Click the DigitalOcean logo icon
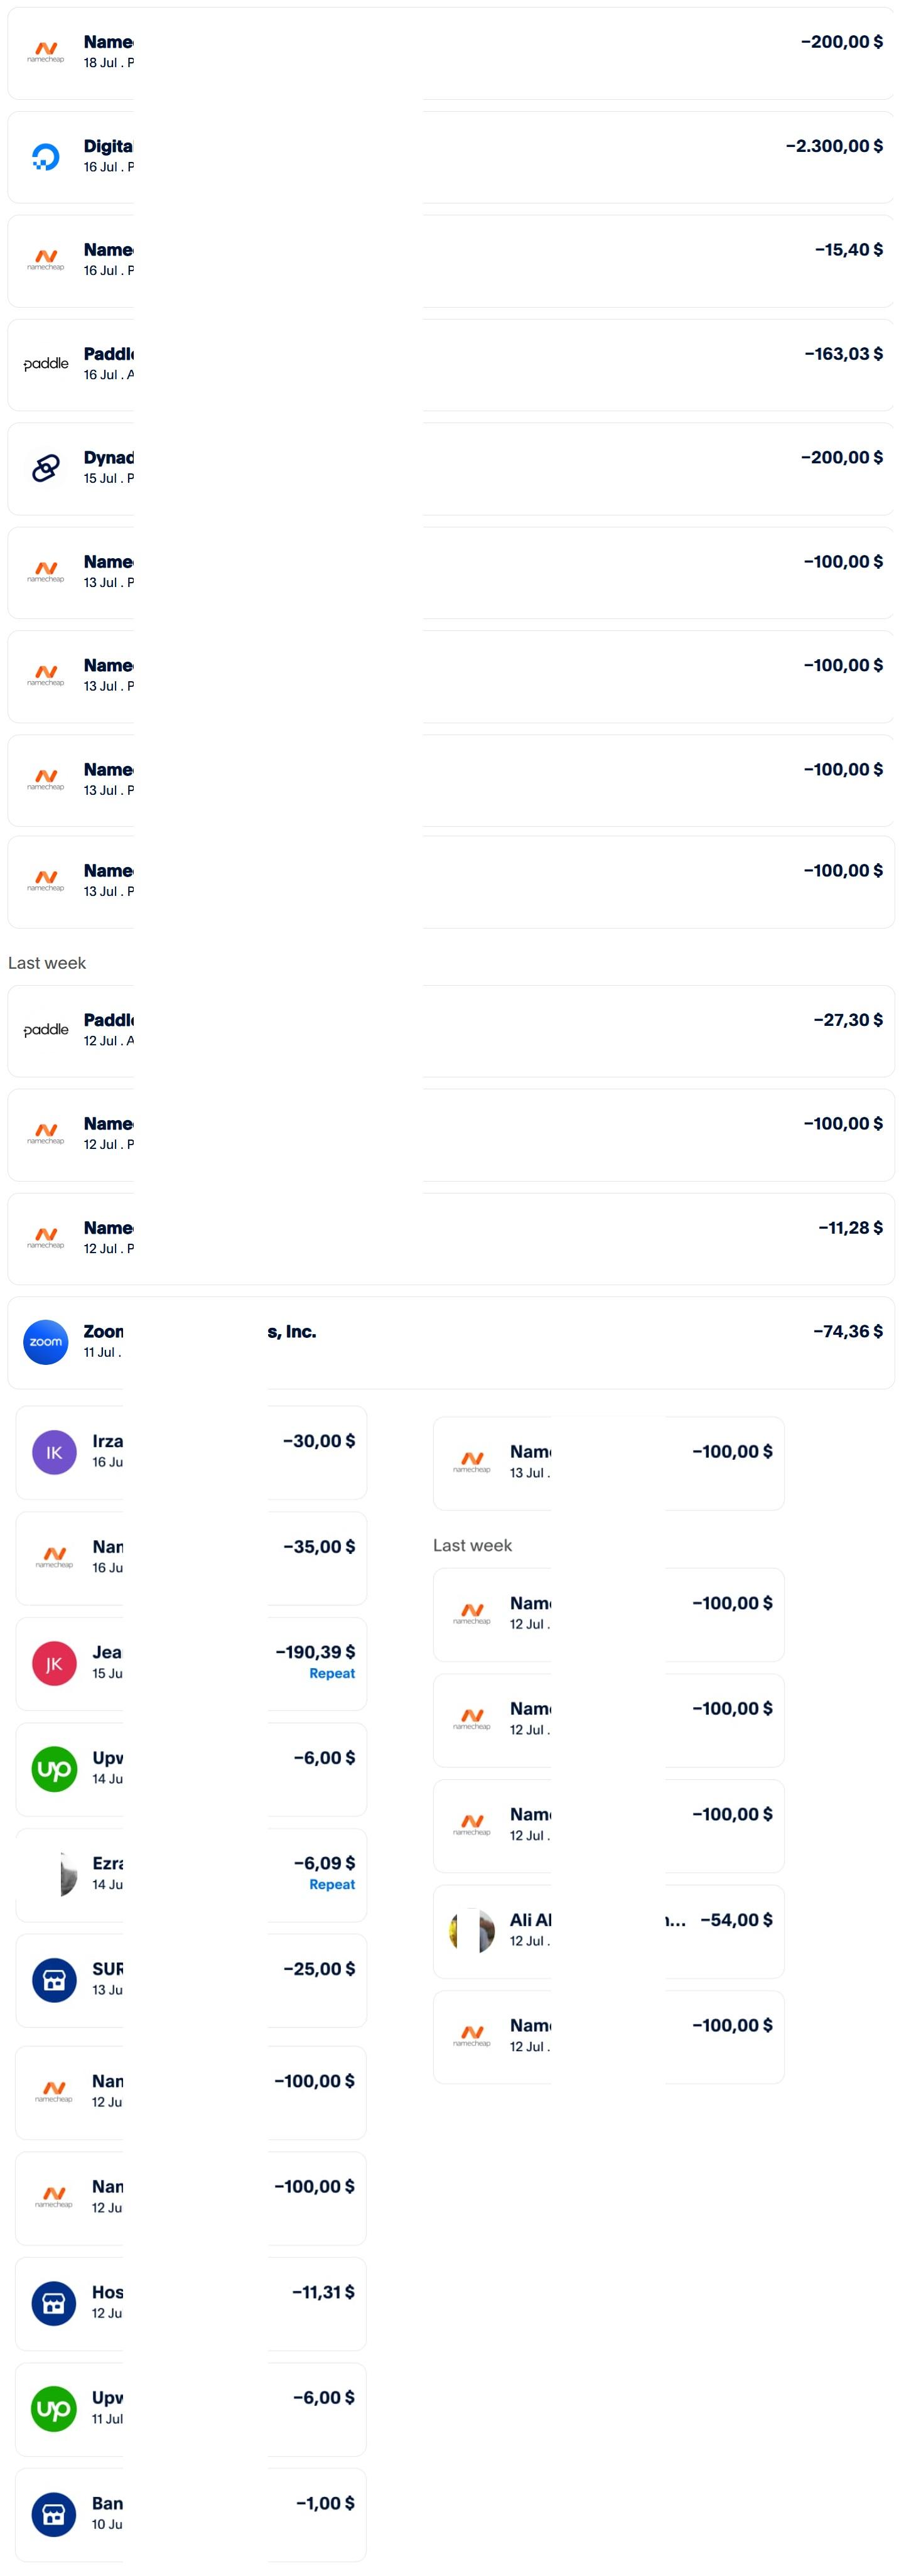The width and height of the screenshot is (899, 2576). (46, 157)
